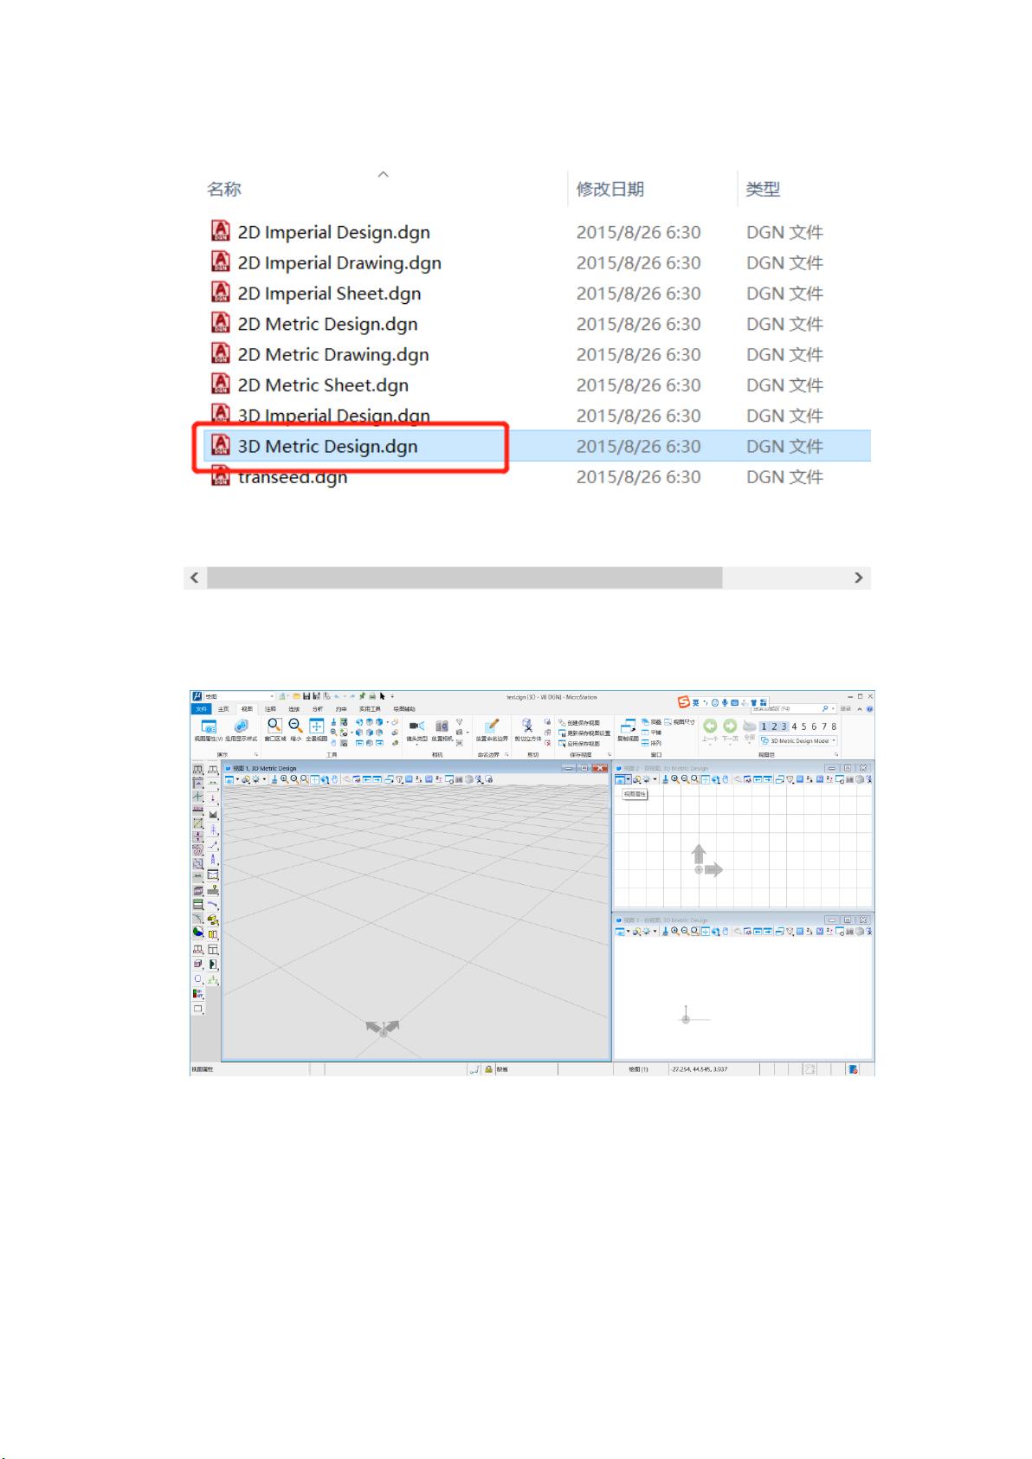Click the 层叠 cascade windows button
Image resolution: width=1032 pixels, height=1459 pixels.
tap(651, 722)
